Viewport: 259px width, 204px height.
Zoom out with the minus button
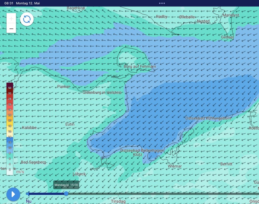pos(11,28)
